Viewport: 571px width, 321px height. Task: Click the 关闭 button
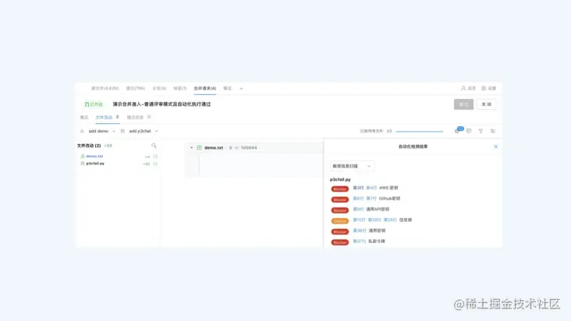coord(487,104)
